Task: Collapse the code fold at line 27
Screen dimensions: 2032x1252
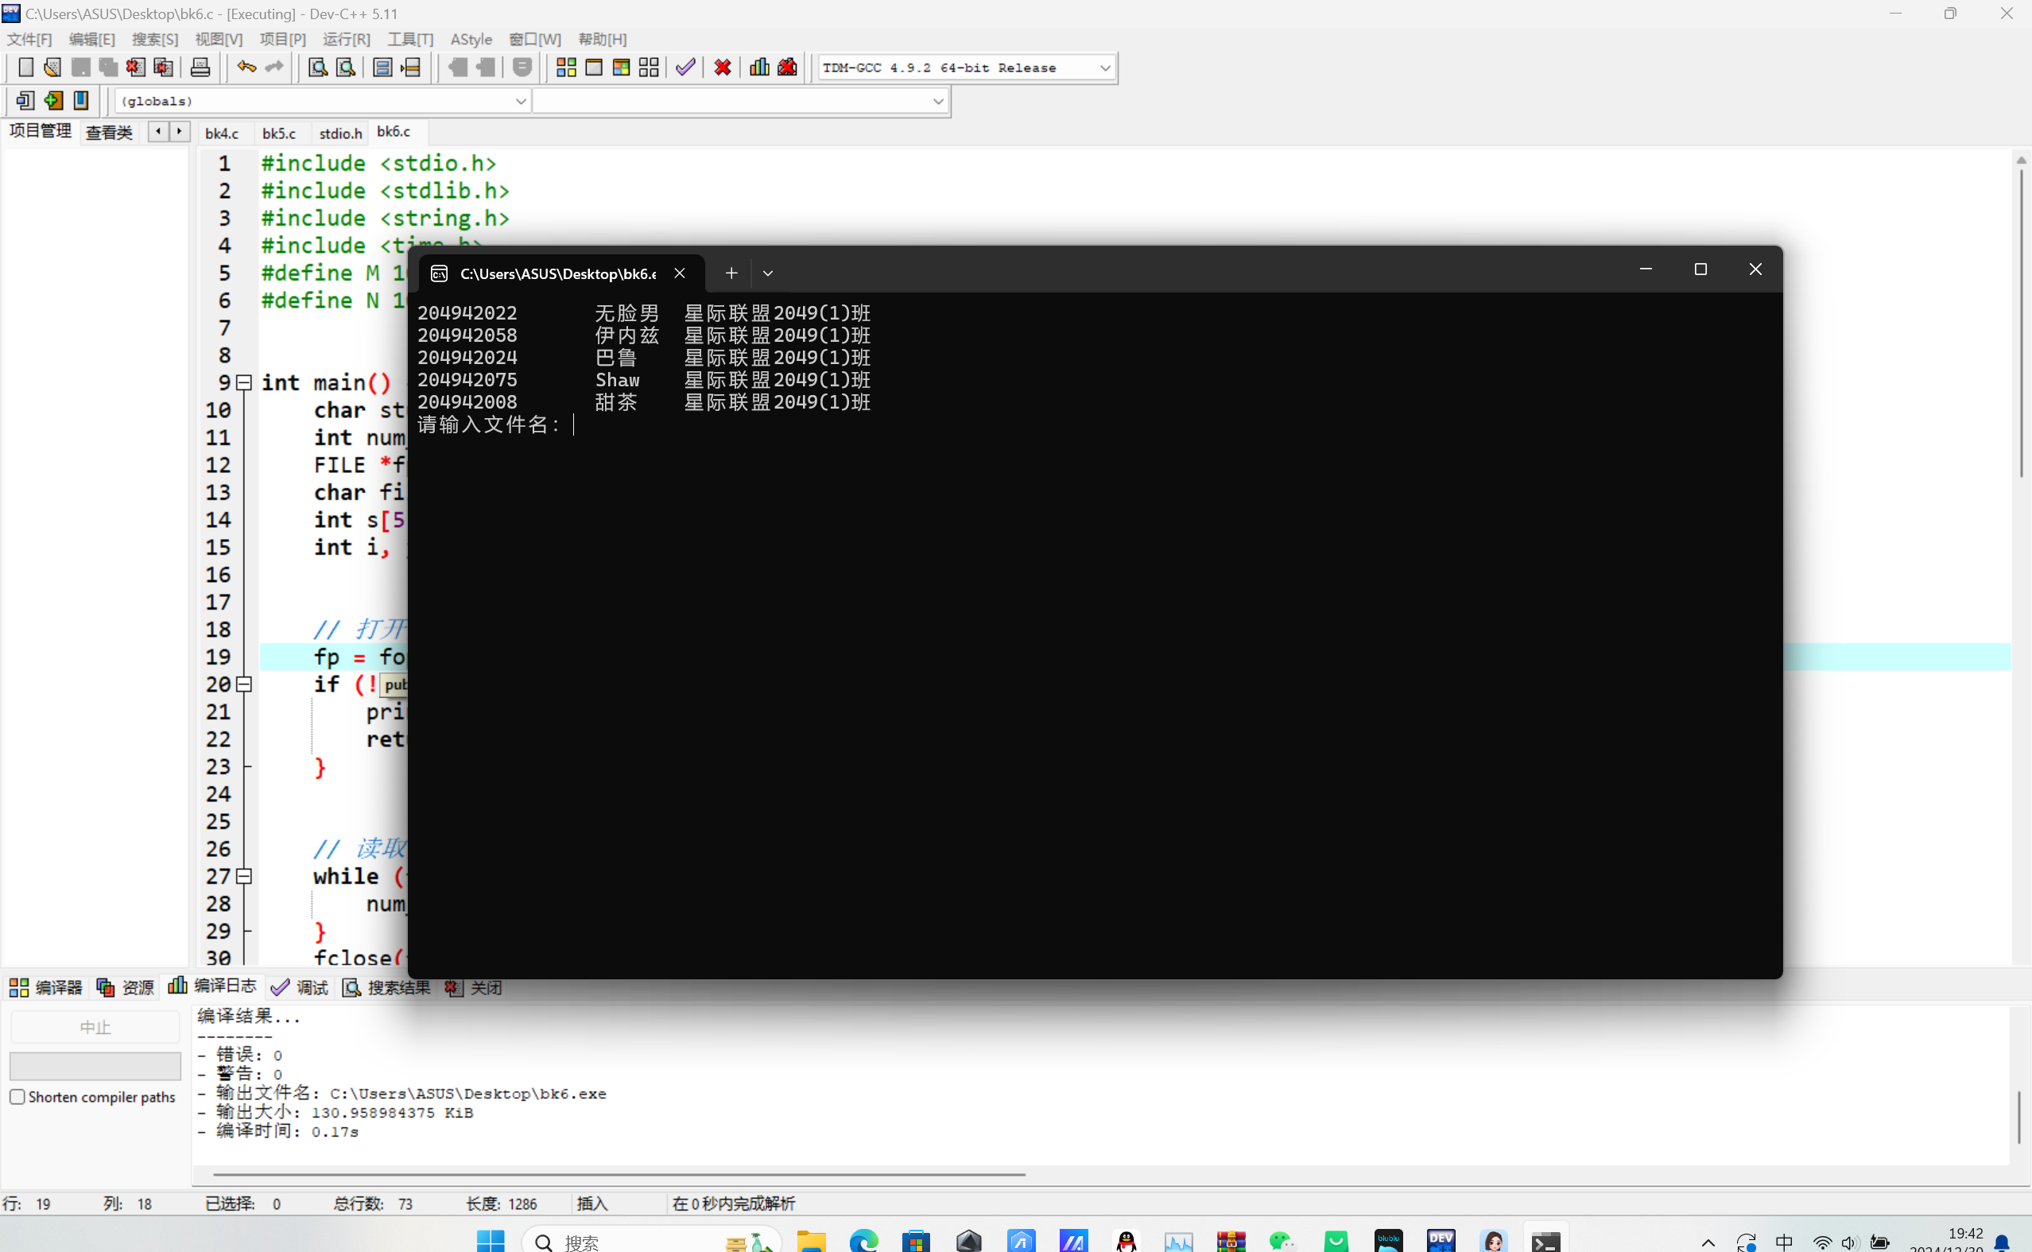Action: pyautogui.click(x=244, y=876)
